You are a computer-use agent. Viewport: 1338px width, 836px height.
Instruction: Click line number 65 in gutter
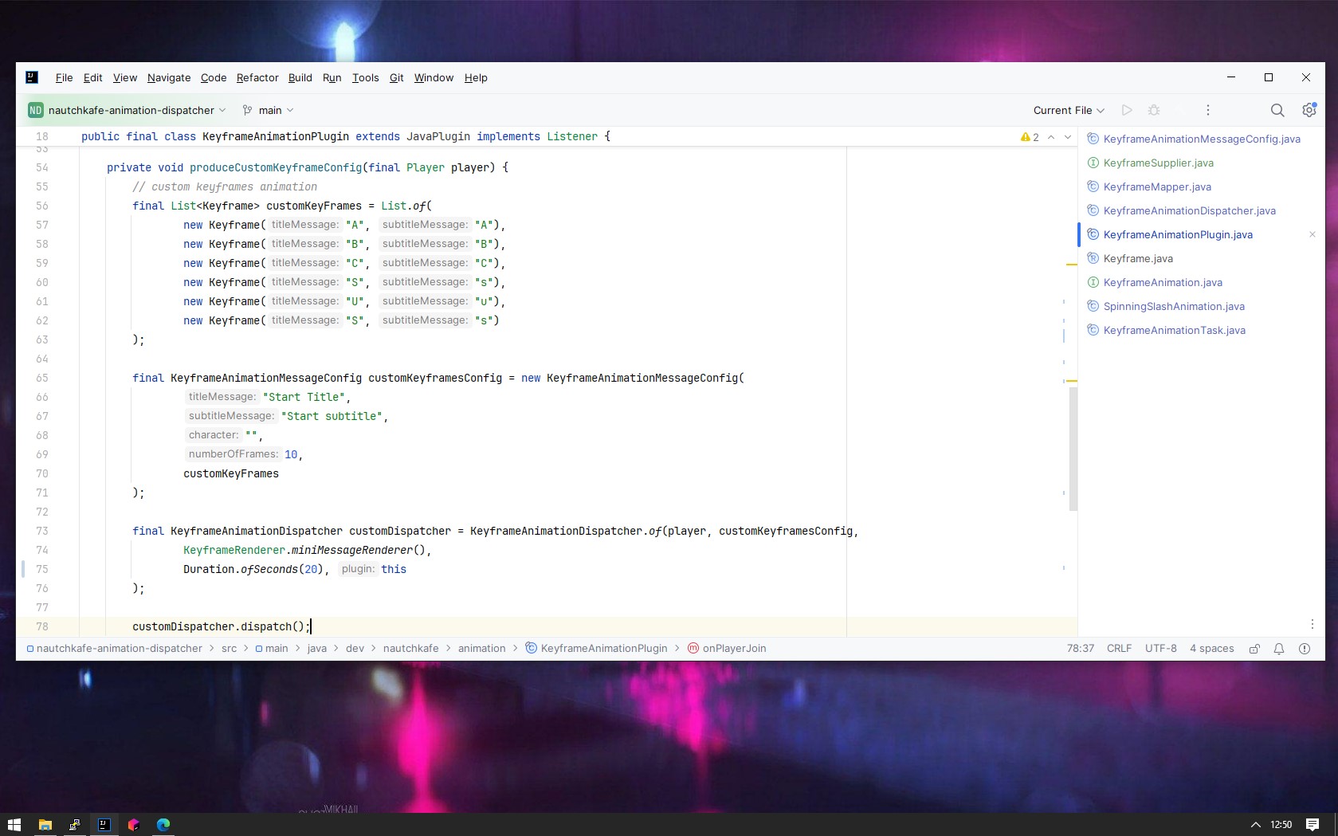(42, 378)
